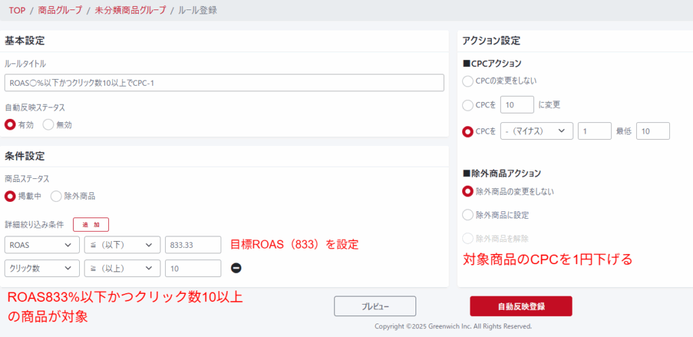Open the ROAS metric dropdown
Viewport: 693px width, 337px height.
coord(41,244)
